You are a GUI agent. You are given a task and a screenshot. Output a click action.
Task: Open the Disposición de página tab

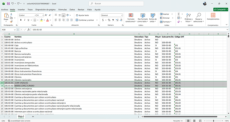pos(45,10)
